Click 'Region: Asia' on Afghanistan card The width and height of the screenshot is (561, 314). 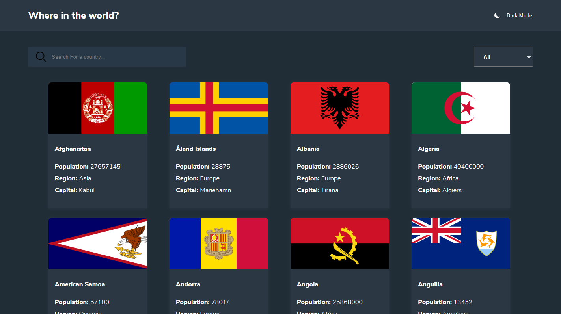tap(73, 178)
